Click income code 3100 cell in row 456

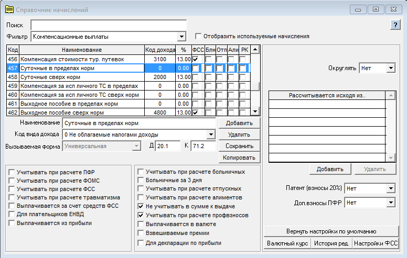[160, 59]
